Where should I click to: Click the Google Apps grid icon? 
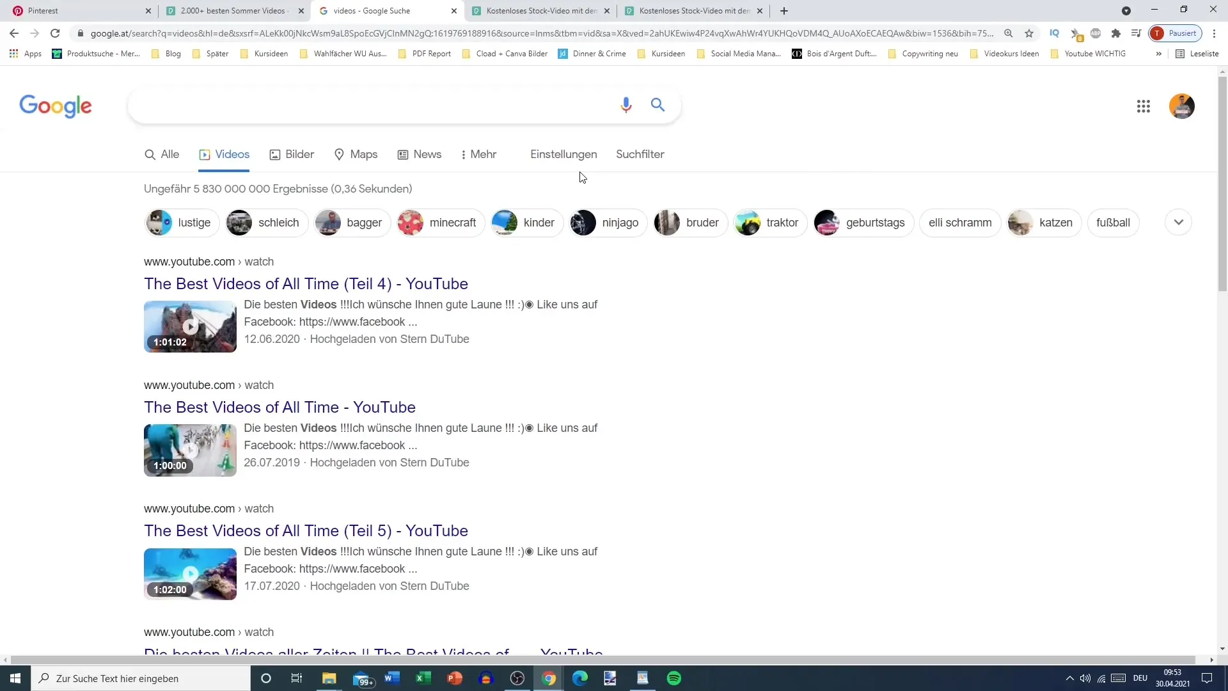click(x=1144, y=106)
